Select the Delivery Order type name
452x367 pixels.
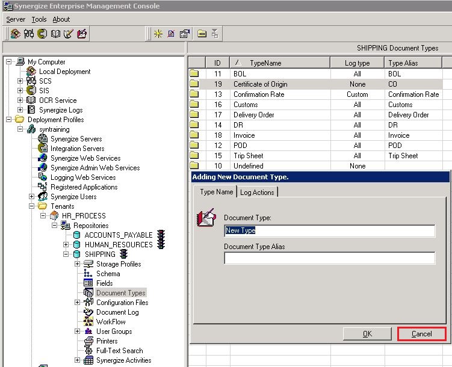(253, 115)
